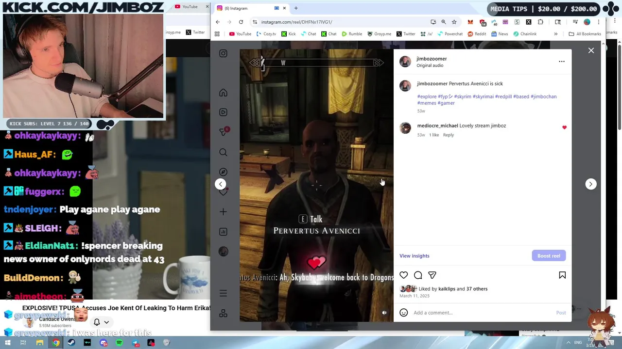This screenshot has height=349, width=622.
Task: Open post options three-dot menu
Action: tap(562, 62)
